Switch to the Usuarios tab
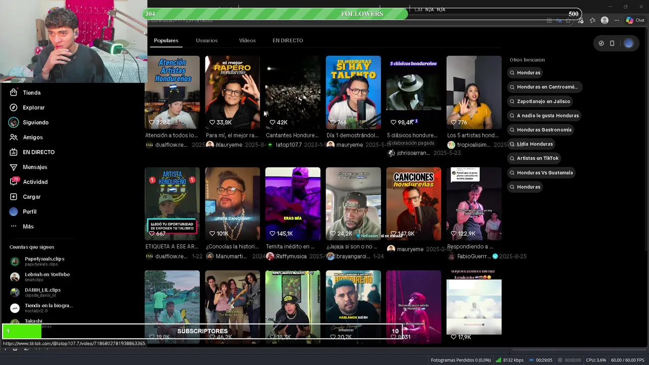The width and height of the screenshot is (649, 365). pyautogui.click(x=207, y=41)
